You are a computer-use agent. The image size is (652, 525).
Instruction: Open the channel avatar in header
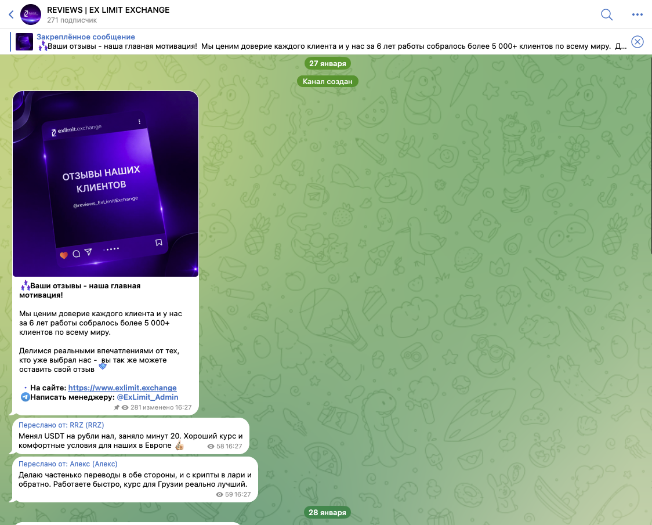tap(31, 15)
